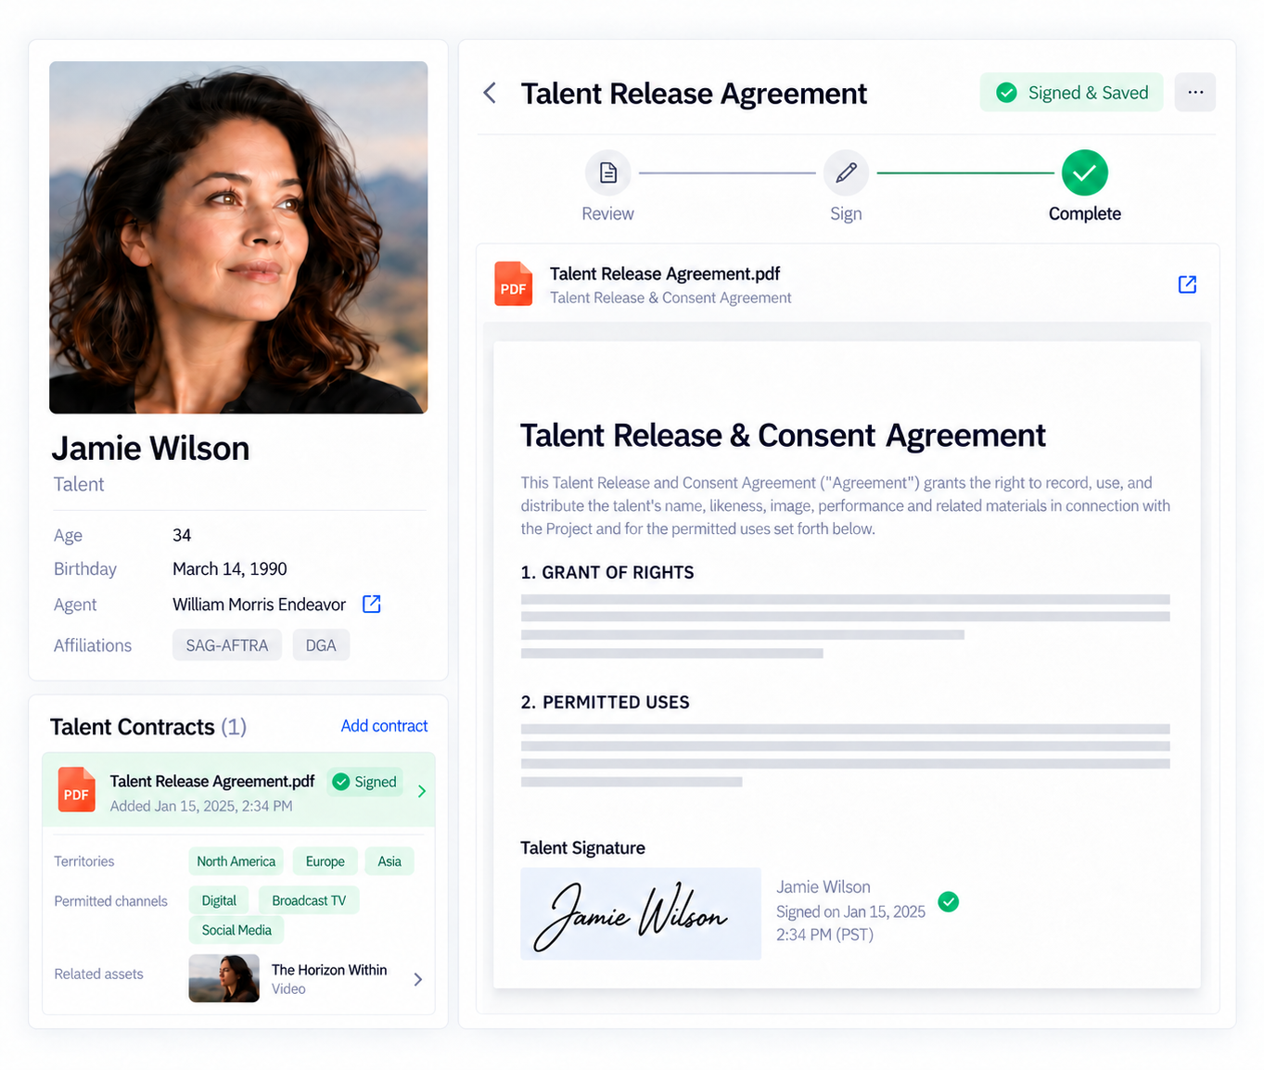Screen dimensions: 1264x1070
Task: Click Talent Release Agreement.pdf title in viewer header
Action: (x=665, y=274)
